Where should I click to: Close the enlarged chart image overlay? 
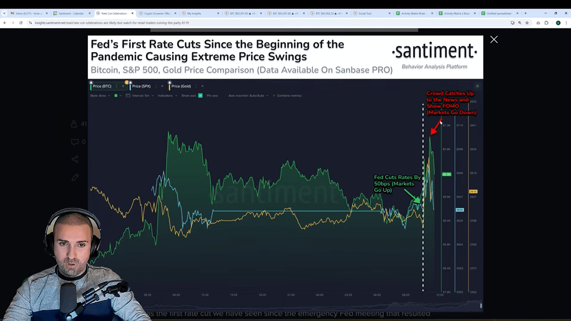tap(494, 39)
